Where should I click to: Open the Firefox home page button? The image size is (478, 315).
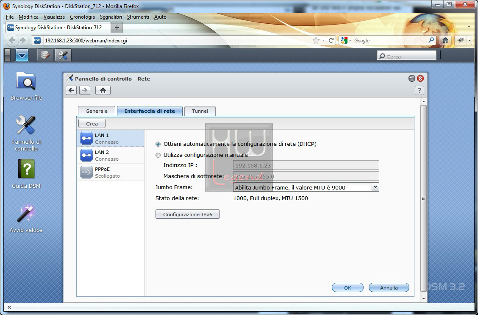[x=445, y=40]
